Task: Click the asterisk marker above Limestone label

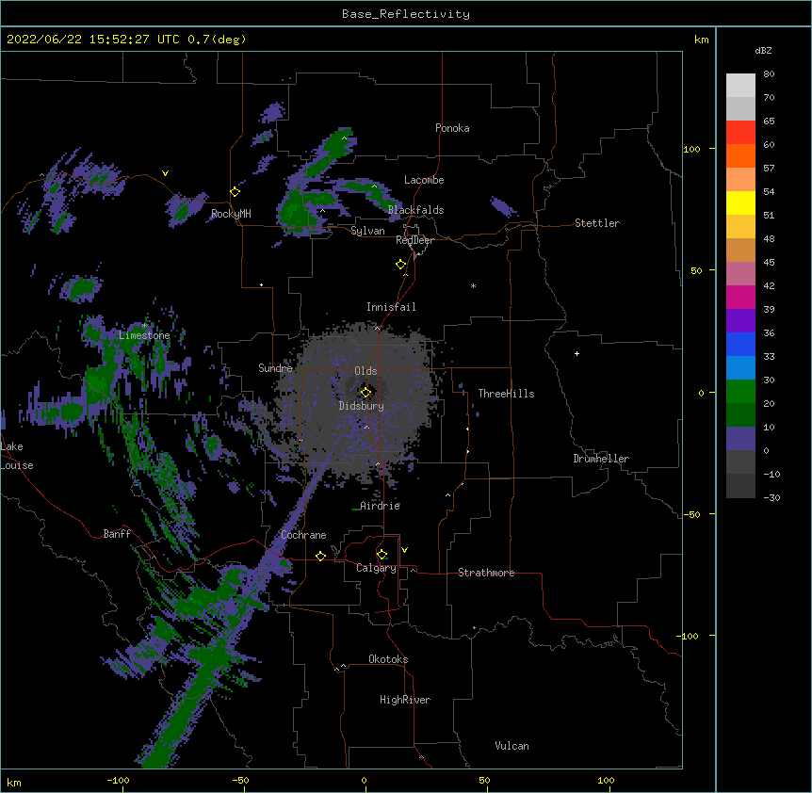Action: click(144, 326)
